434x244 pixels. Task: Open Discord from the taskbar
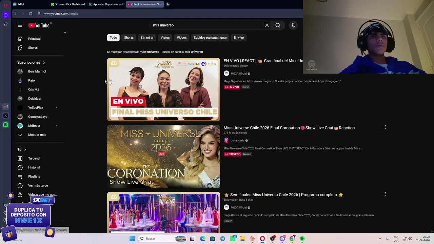(282, 239)
